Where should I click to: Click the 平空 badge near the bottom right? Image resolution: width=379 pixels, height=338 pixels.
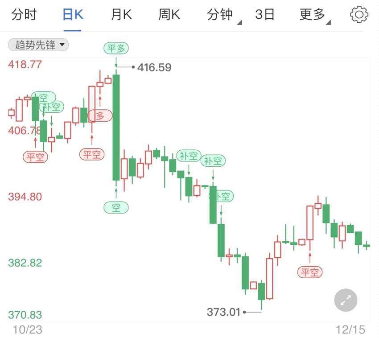pos(310,272)
